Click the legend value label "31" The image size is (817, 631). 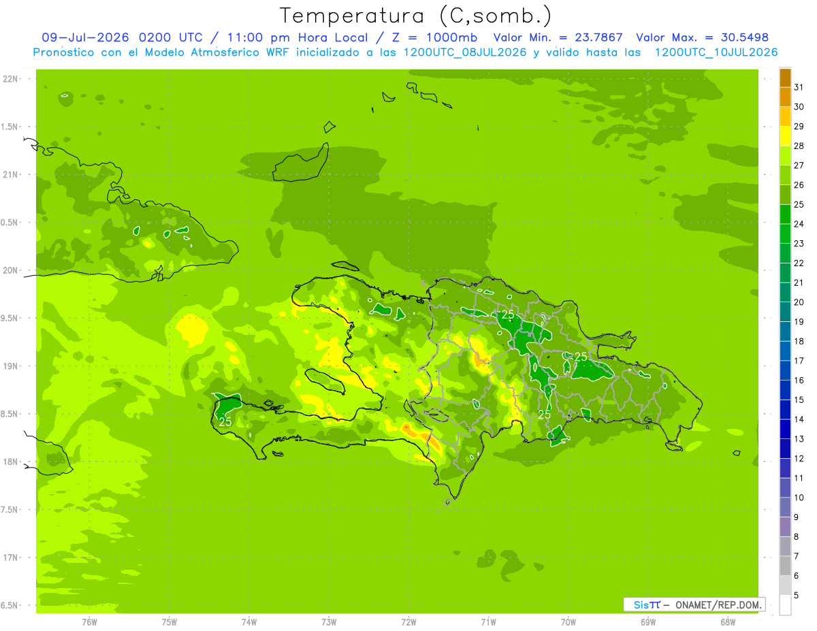coord(799,87)
